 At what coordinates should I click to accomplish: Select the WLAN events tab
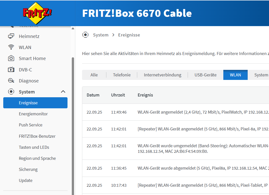tap(235, 75)
